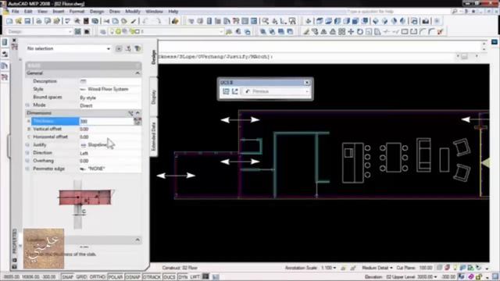Collapse the Dimensions section chevron

coord(137,112)
